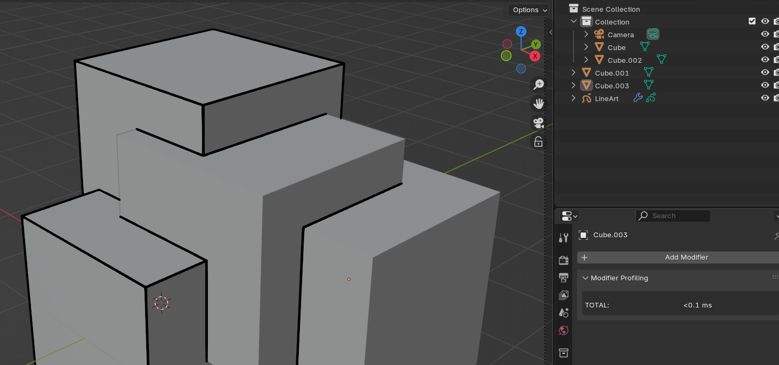
Task: Hide the LineArt object with eye icon
Action: point(765,98)
